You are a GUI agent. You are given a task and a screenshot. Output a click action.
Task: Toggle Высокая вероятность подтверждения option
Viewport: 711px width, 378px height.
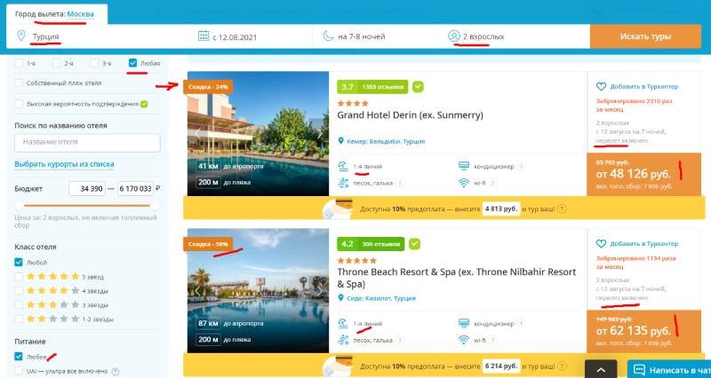[19, 104]
